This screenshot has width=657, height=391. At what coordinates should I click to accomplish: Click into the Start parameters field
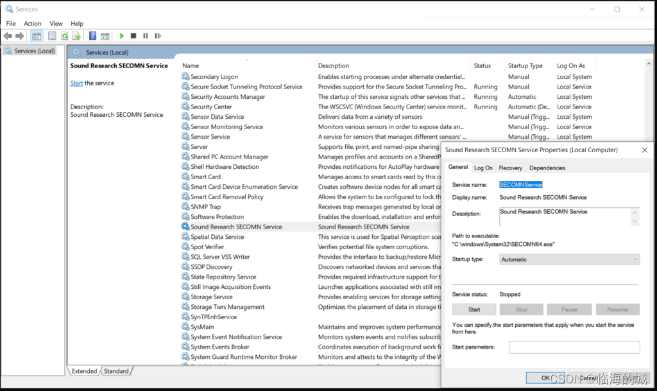574,347
